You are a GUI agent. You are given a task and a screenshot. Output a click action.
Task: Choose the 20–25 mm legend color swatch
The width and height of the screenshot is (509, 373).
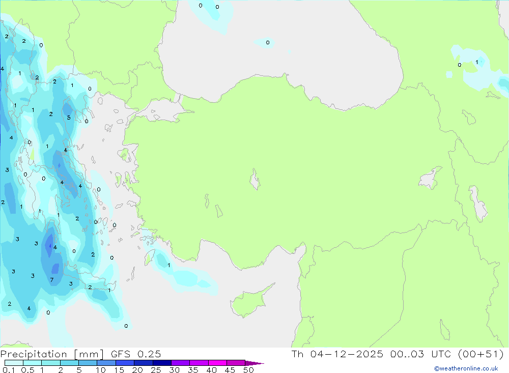coord(143,363)
